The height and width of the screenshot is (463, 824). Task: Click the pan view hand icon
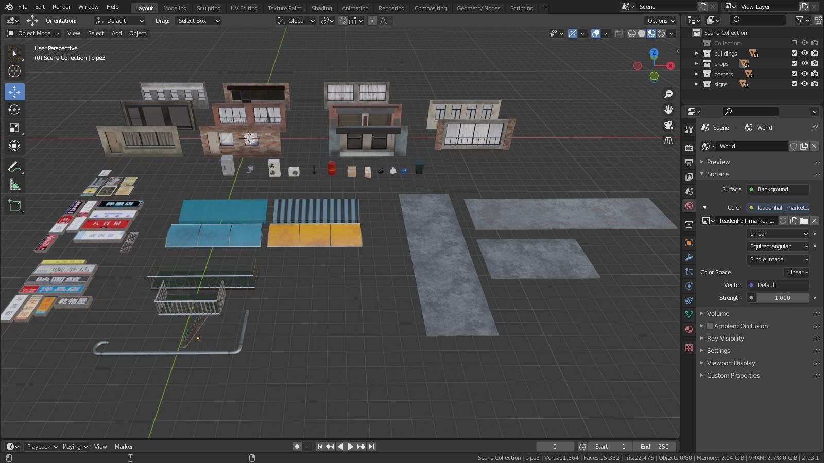[668, 110]
